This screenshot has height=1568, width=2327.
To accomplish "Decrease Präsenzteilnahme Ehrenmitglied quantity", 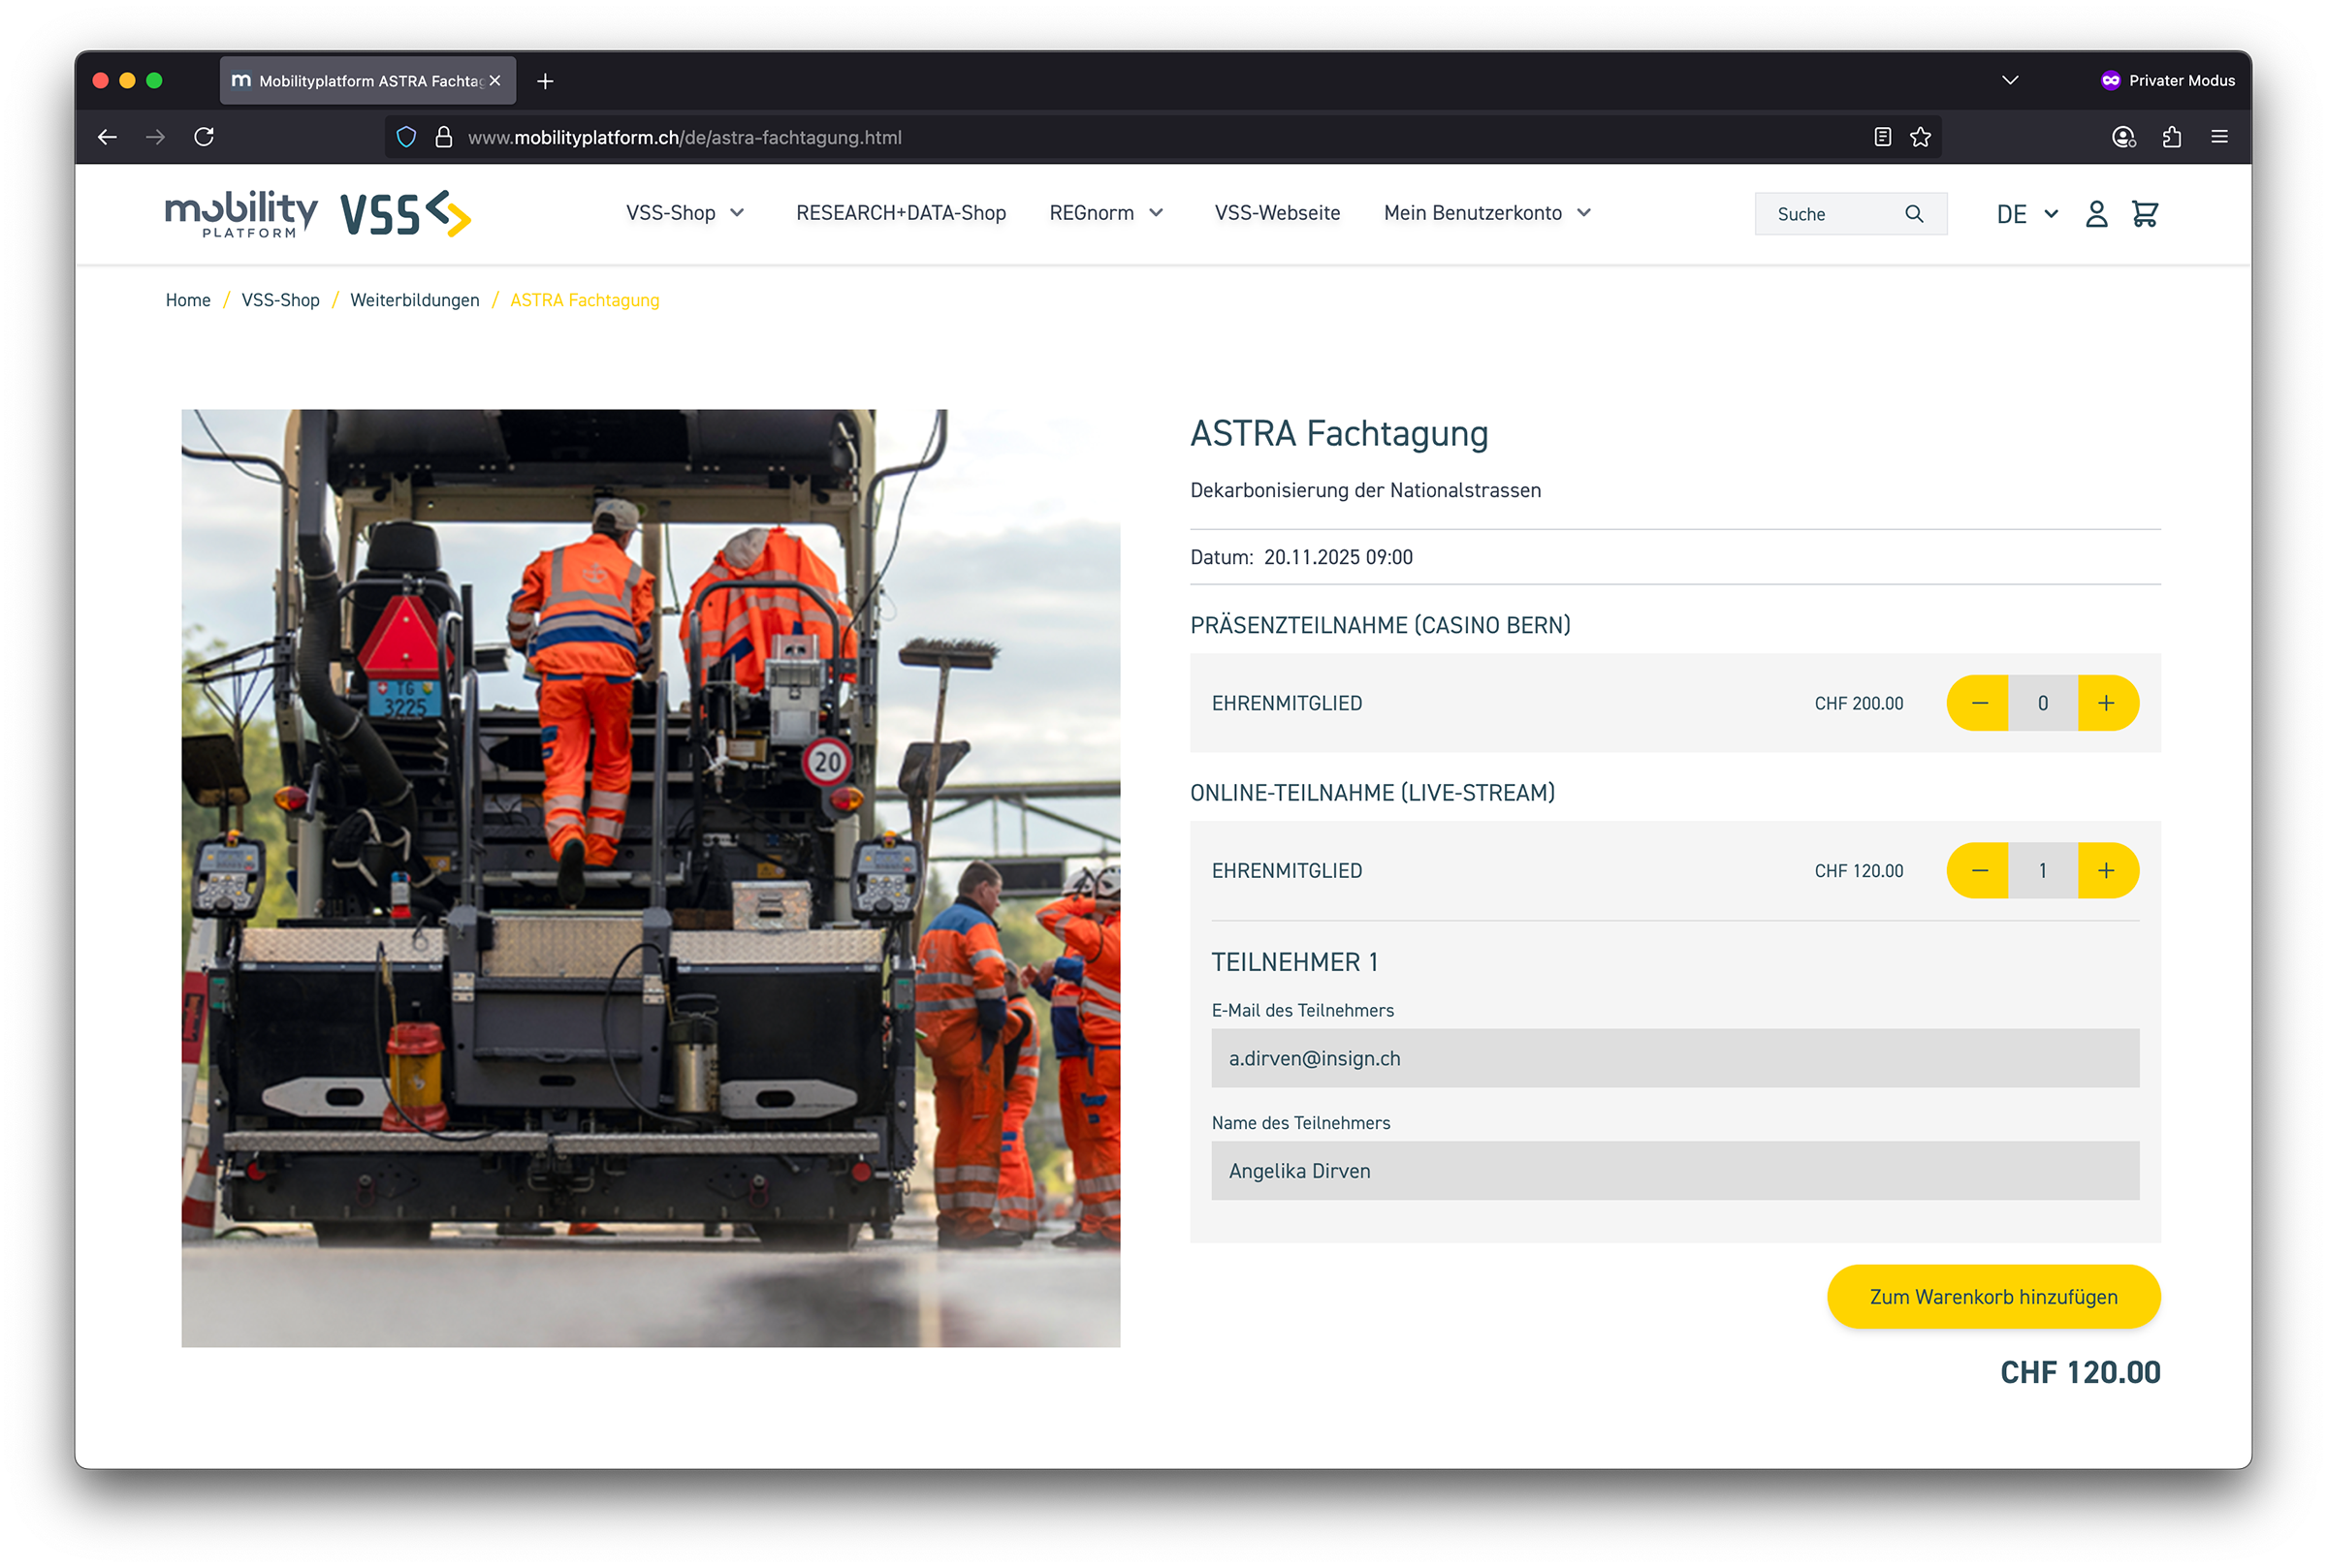I will 1978,703.
